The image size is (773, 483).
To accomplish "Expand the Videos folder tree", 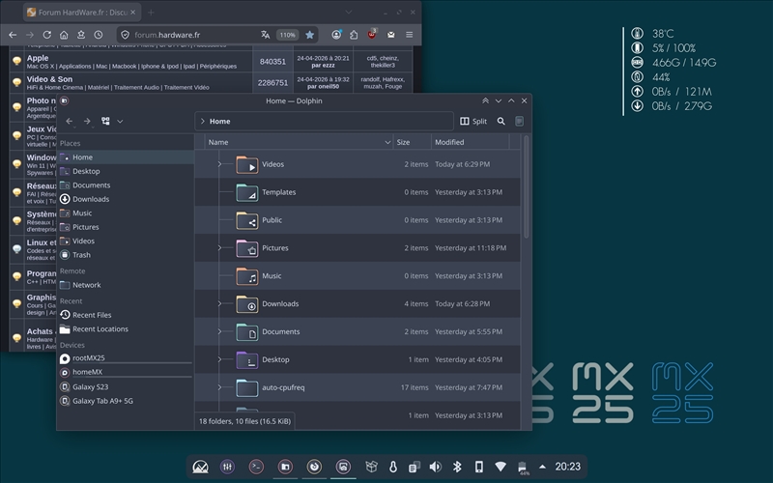I will pos(219,164).
